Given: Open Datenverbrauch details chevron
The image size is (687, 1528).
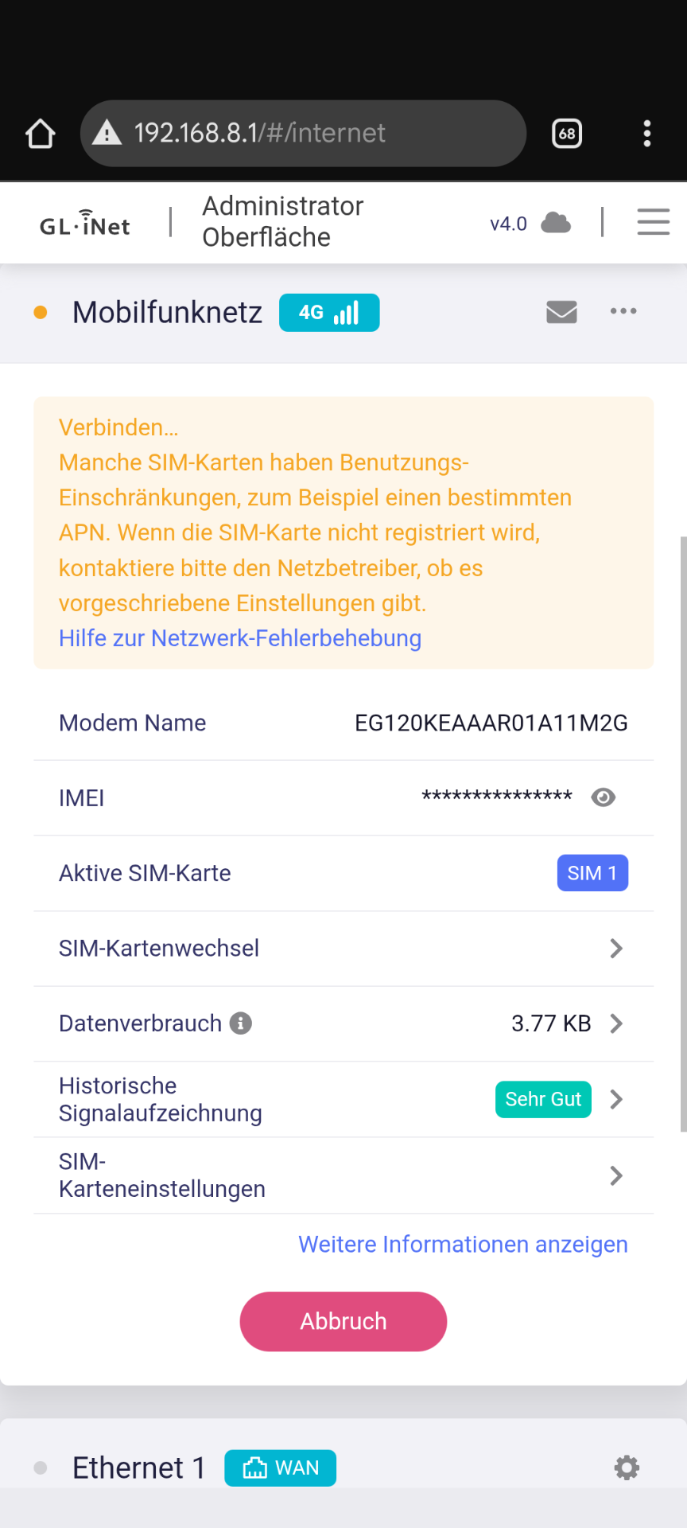Looking at the screenshot, I should click(615, 1023).
